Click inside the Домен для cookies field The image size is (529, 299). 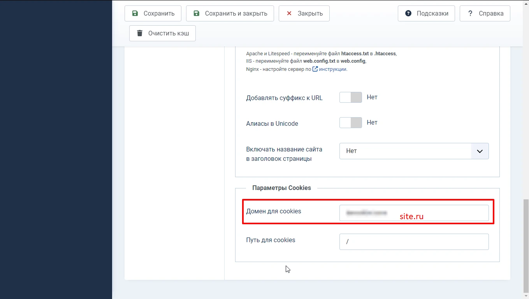pos(414,213)
